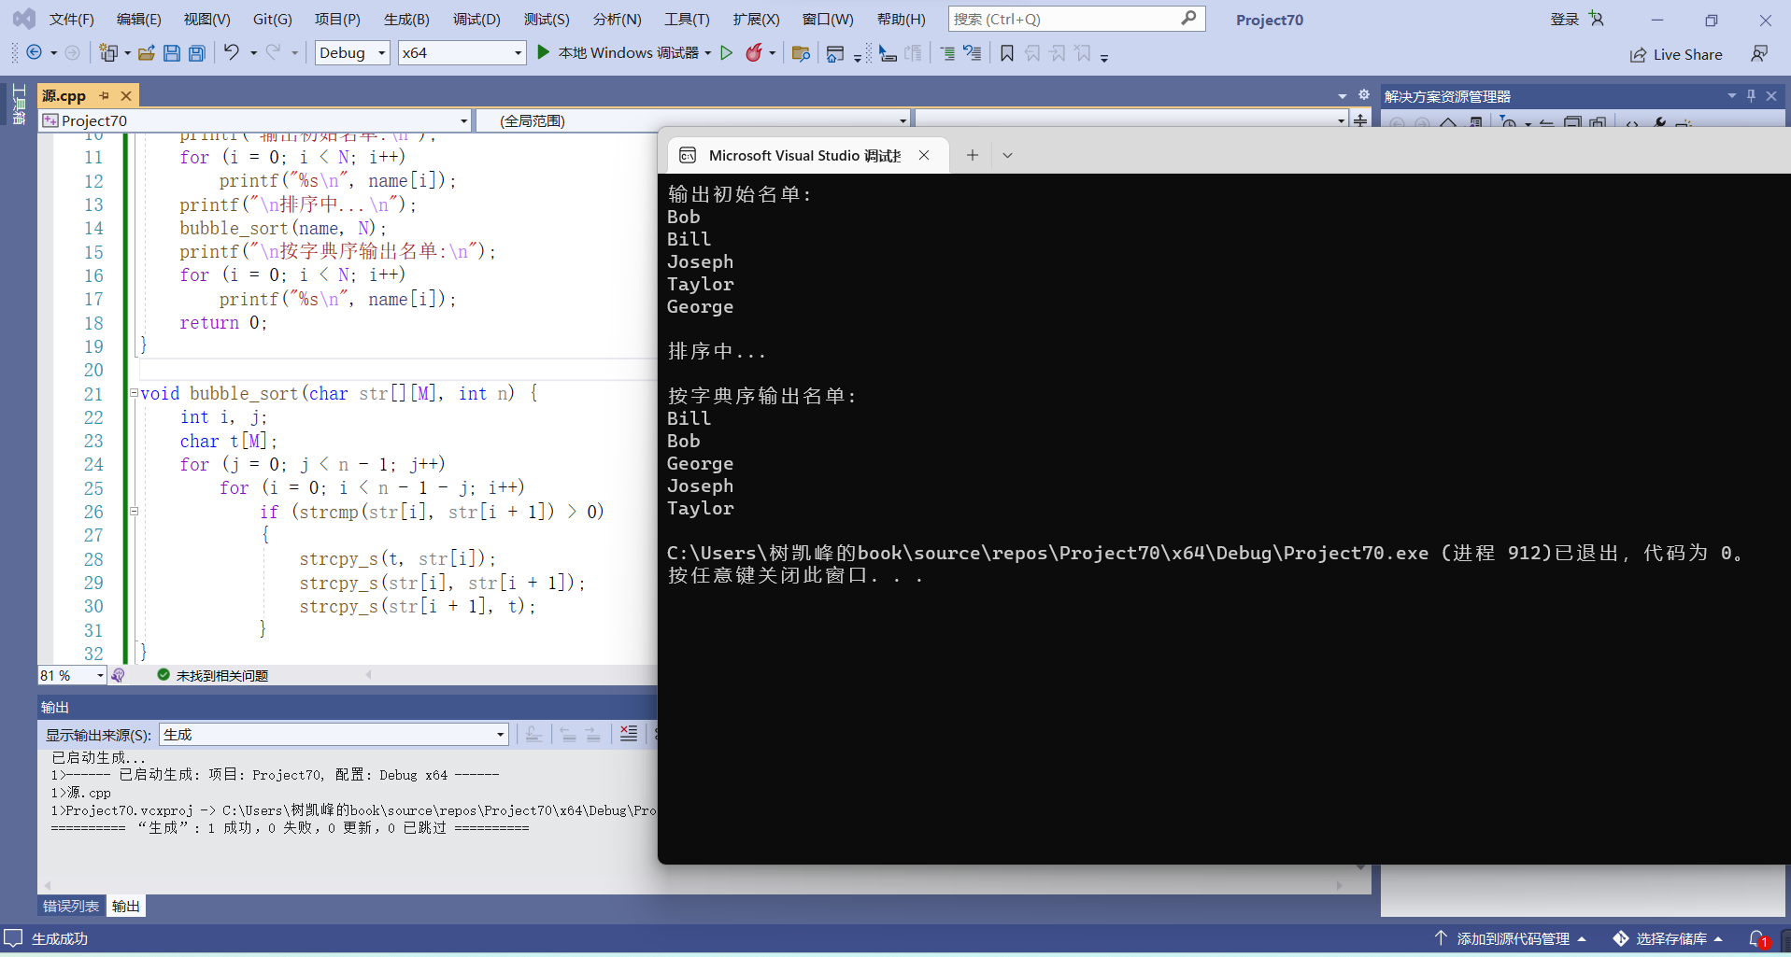Select the Microsoft Visual Studio 调试 console tab
The width and height of the screenshot is (1791, 957).
coord(804,155)
